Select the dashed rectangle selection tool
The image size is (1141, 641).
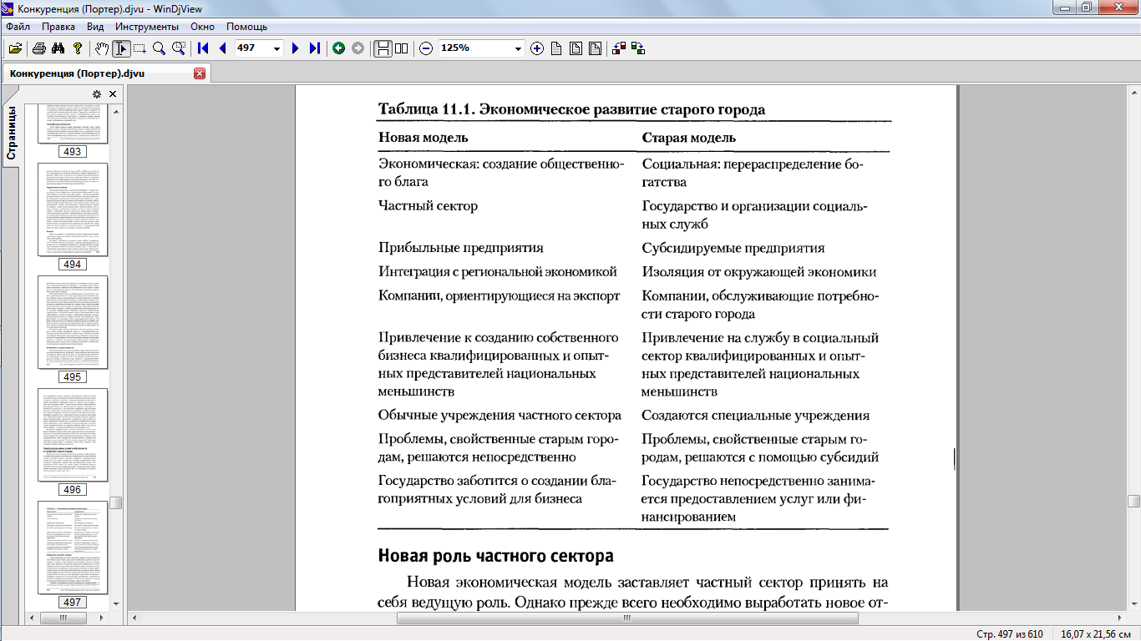(139, 48)
